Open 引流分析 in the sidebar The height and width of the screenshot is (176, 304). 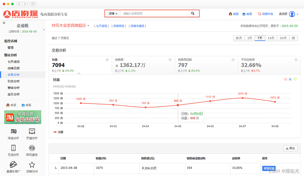tap(14, 81)
